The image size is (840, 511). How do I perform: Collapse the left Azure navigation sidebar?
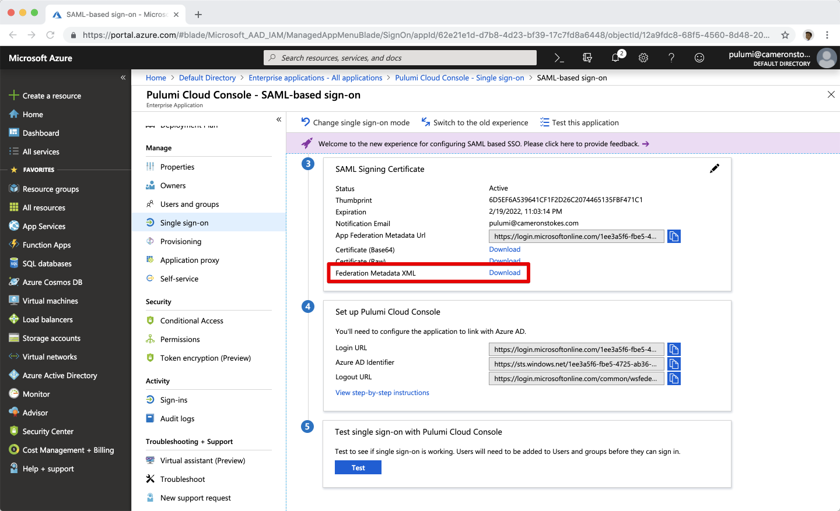(x=123, y=77)
